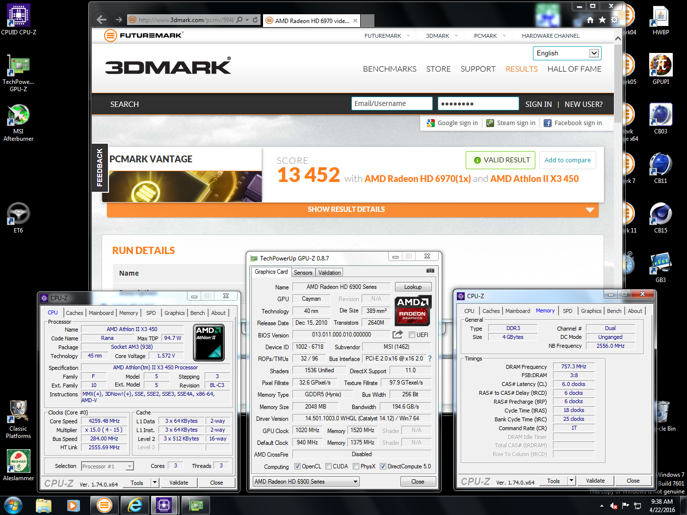The width and height of the screenshot is (687, 515).
Task: Open TechPowerUp GPU-Z desktop shortcut
Action: click(18, 73)
